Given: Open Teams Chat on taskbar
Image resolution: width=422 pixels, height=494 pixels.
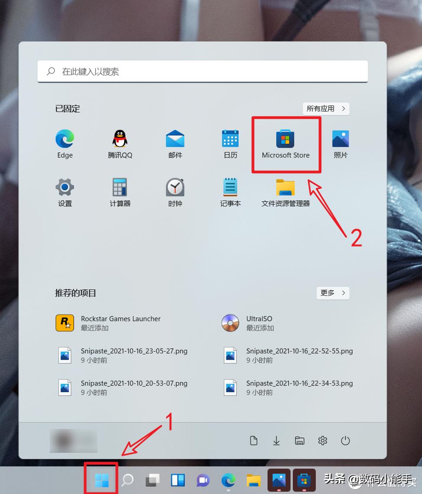Looking at the screenshot, I should click(x=203, y=480).
